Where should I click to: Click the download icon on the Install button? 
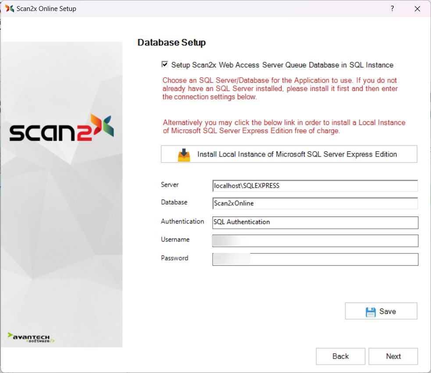184,155
